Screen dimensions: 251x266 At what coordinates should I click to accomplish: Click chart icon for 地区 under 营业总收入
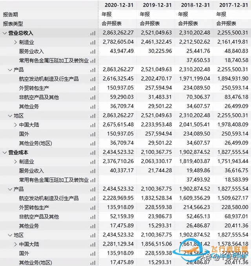click(x=93, y=116)
